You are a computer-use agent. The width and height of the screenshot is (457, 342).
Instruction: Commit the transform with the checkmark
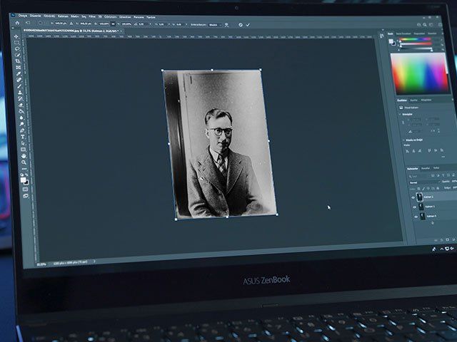pyautogui.click(x=248, y=25)
